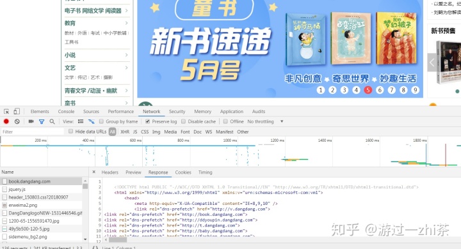Enable Group by frame checkbox

pos(101,121)
